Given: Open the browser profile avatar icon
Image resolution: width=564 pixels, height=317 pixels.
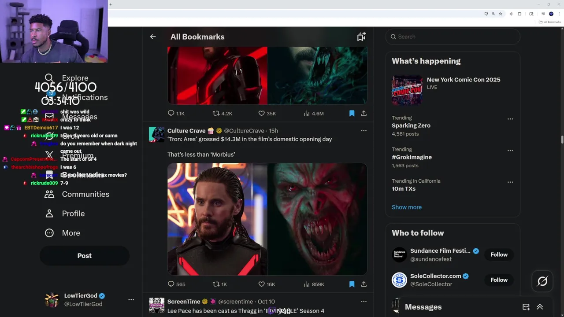Looking at the screenshot, I should coord(551,14).
